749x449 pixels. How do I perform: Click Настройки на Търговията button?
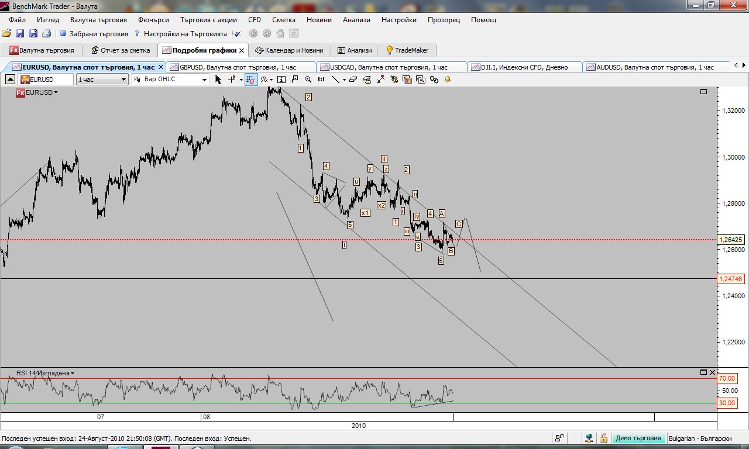180,34
